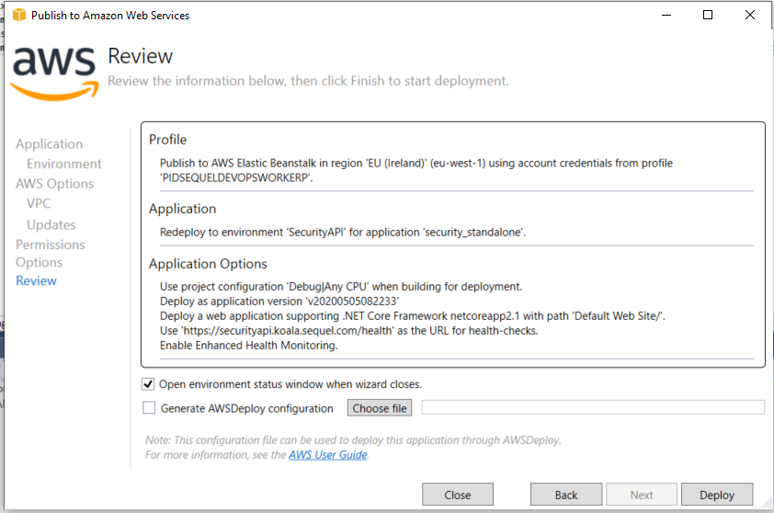Image resolution: width=774 pixels, height=513 pixels.
Task: Close the wizard using the title bar X
Action: 750,15
